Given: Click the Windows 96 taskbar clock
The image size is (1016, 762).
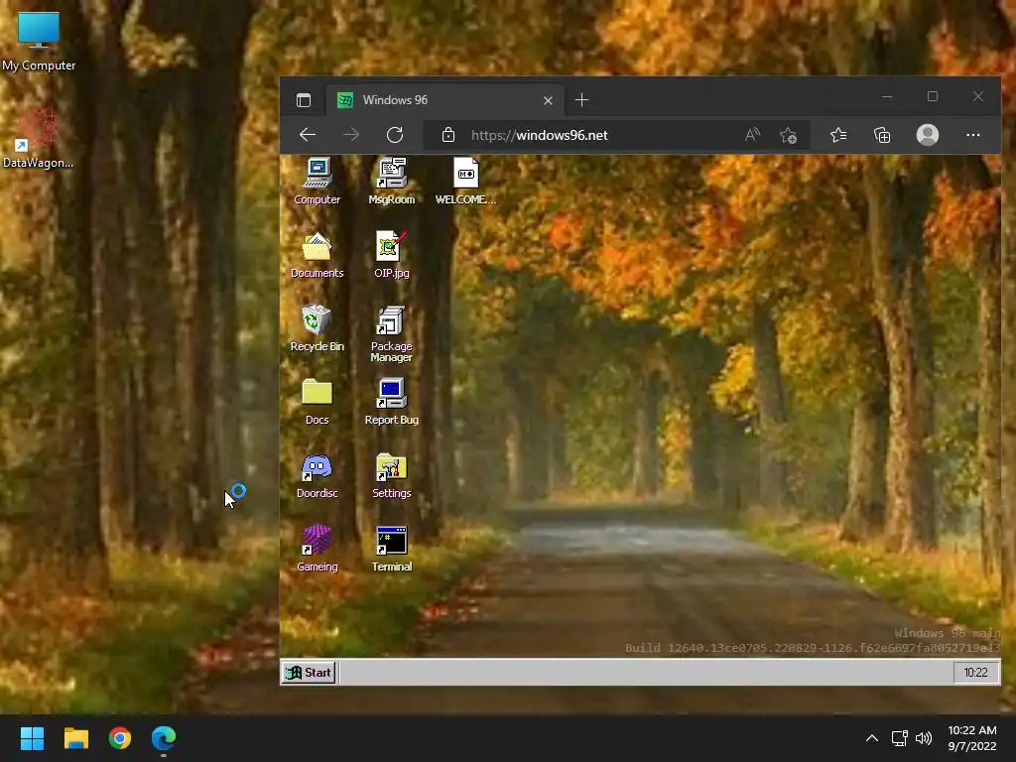Looking at the screenshot, I should pyautogui.click(x=975, y=673).
